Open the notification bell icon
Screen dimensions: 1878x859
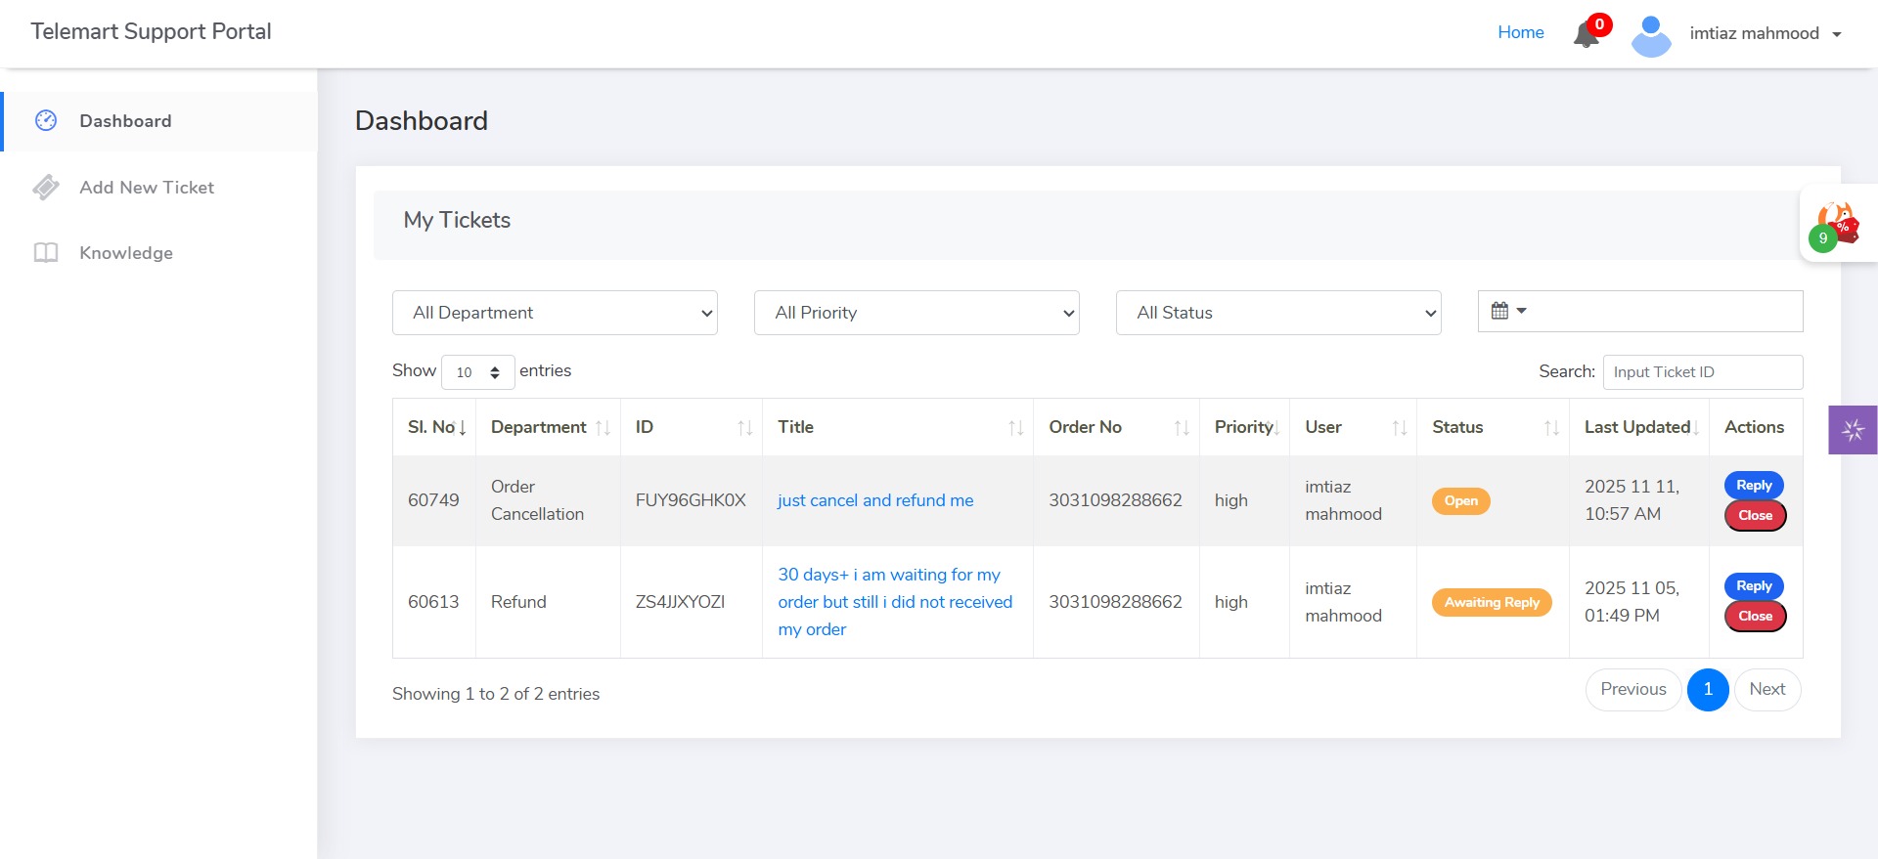[1586, 34]
